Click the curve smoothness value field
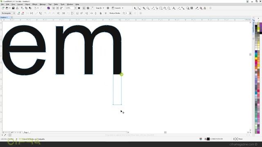 (x=127, y=13)
